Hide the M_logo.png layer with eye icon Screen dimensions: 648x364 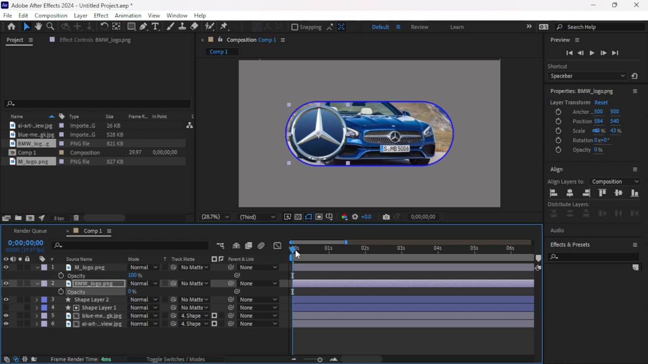point(6,267)
